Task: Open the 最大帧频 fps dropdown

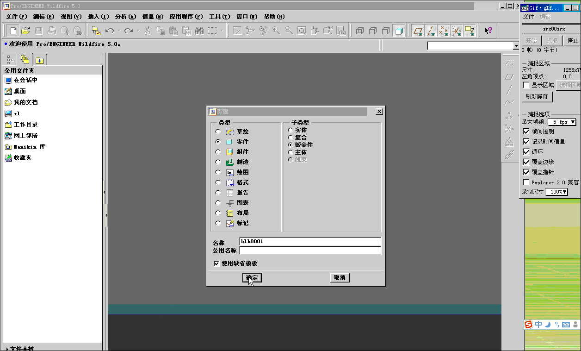Action: (x=562, y=122)
